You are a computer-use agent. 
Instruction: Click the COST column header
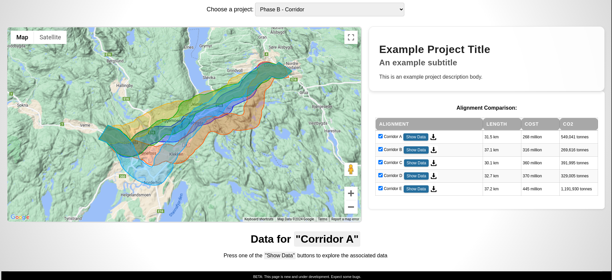[x=540, y=124]
